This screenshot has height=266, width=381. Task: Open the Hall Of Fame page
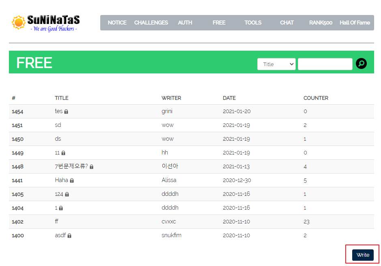tap(355, 23)
